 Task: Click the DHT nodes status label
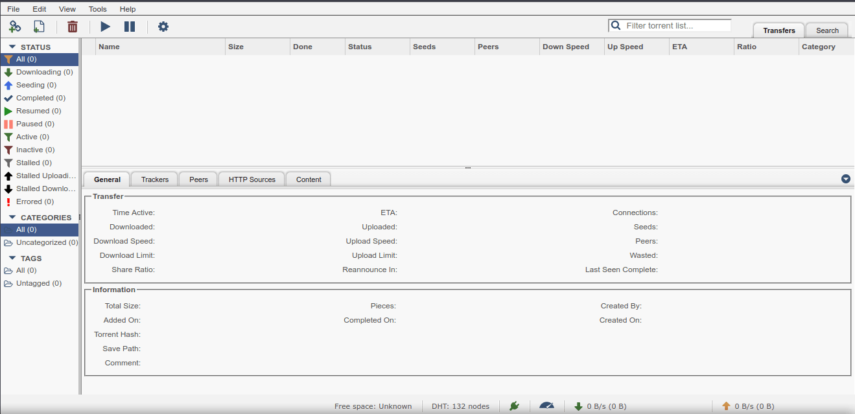click(x=460, y=406)
